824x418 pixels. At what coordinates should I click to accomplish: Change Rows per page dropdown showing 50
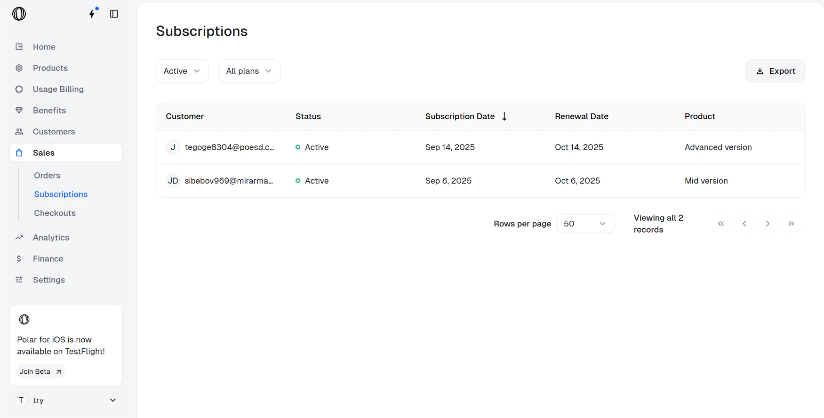coord(585,224)
